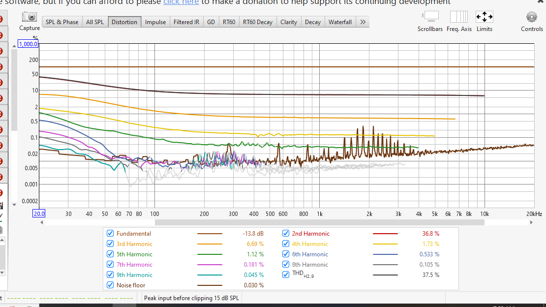The image size is (546, 307).
Task: Click the 20kHz frequency axis label
Action: [x=534, y=214]
